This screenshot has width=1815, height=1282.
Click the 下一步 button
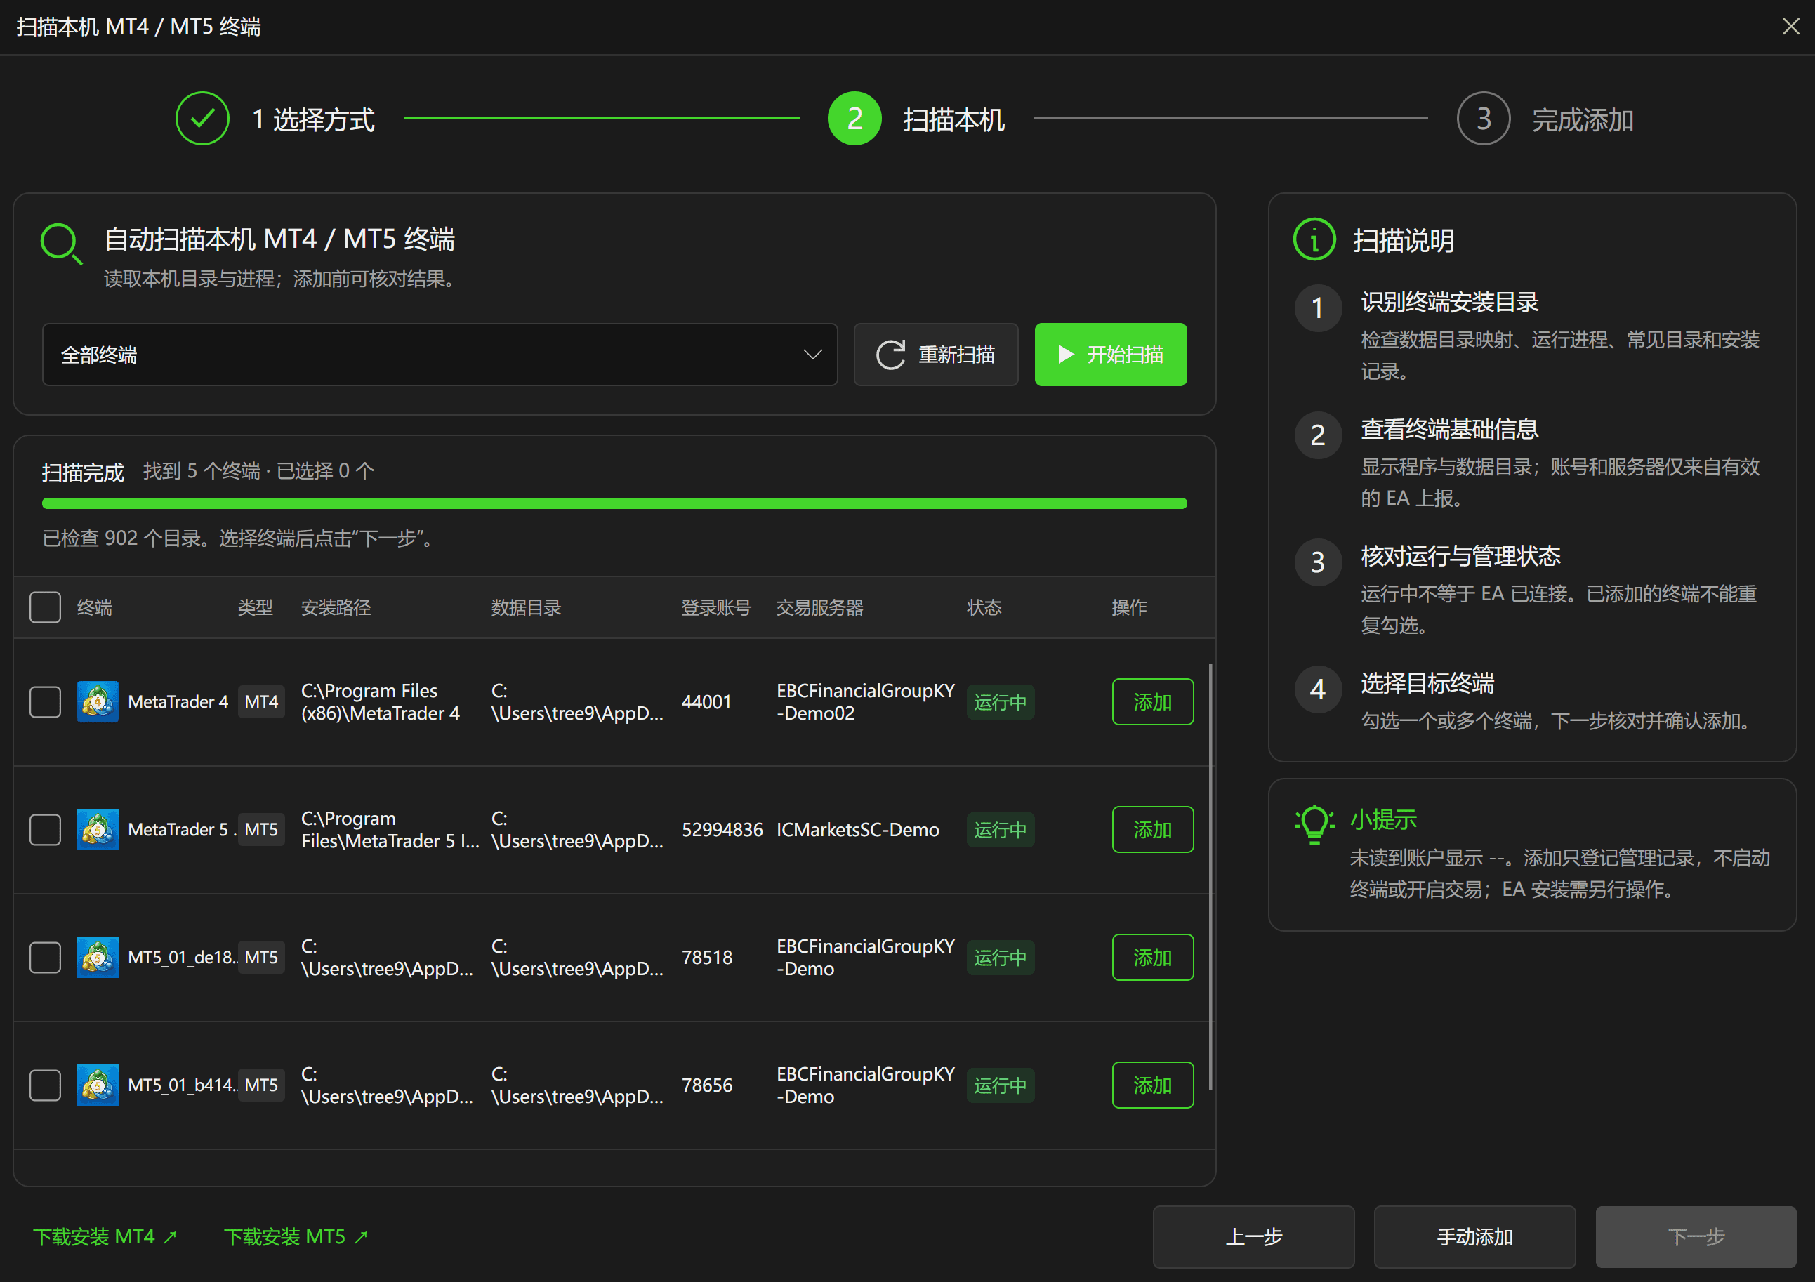(1696, 1237)
